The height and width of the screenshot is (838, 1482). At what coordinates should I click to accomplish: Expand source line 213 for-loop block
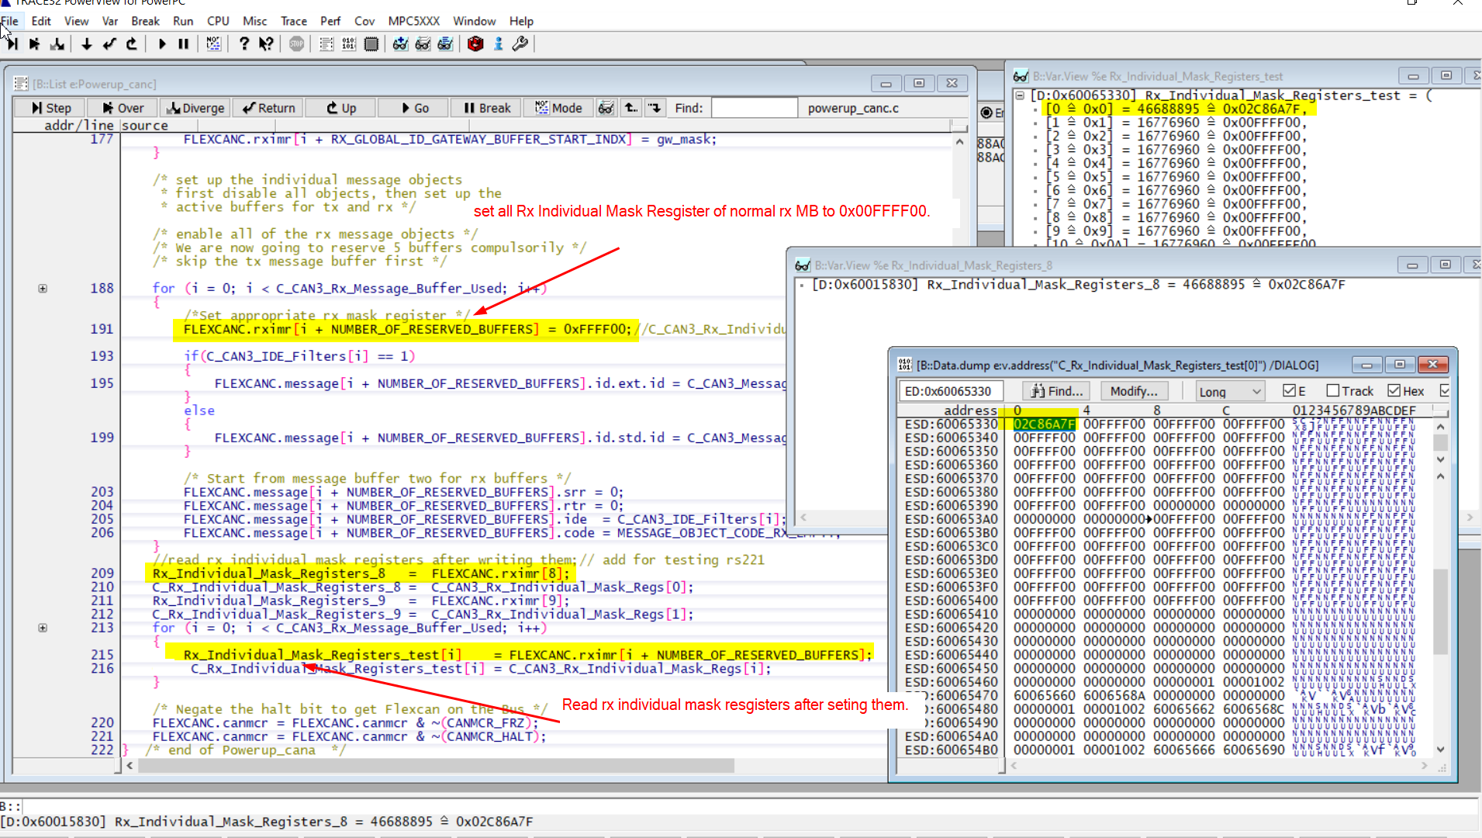[43, 628]
